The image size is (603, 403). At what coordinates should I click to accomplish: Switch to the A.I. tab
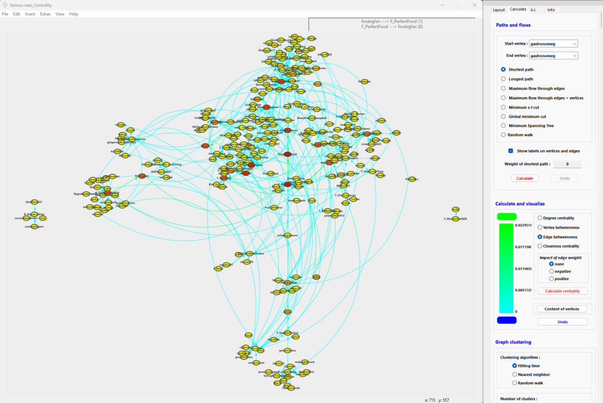click(534, 9)
